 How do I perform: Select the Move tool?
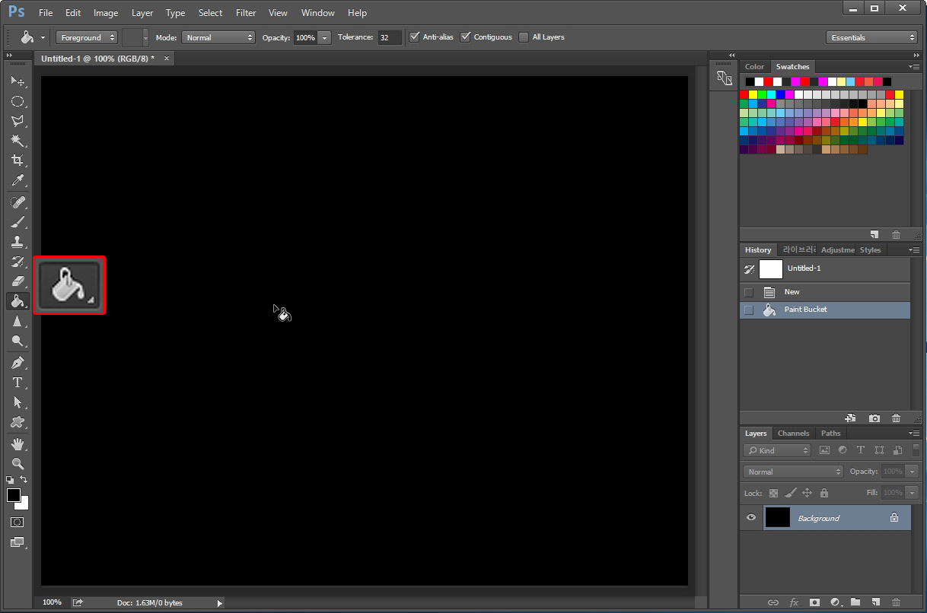click(17, 81)
